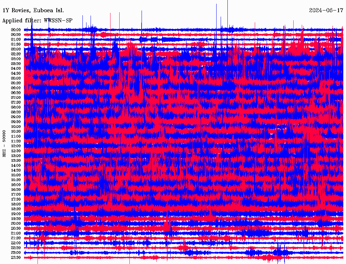Select the 22:30 time label
This screenshot has width=346, height=264.
[x=16, y=248]
